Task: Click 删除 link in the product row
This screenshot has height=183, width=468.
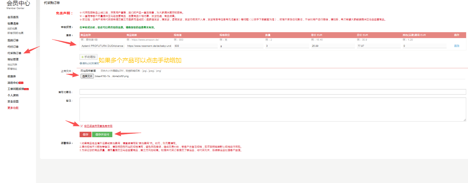Action: [457, 46]
